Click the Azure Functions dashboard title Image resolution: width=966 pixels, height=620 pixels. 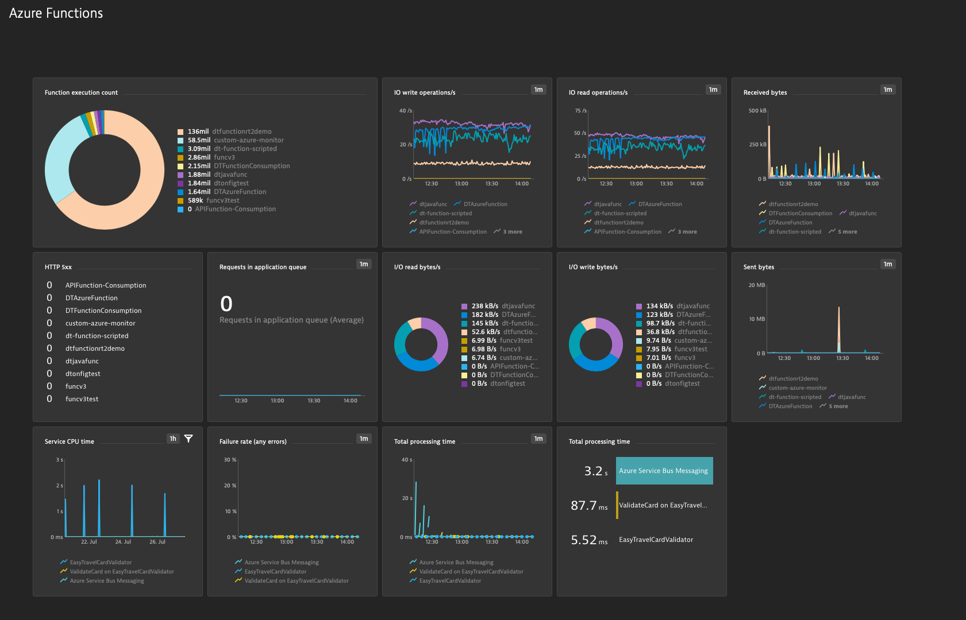(56, 14)
